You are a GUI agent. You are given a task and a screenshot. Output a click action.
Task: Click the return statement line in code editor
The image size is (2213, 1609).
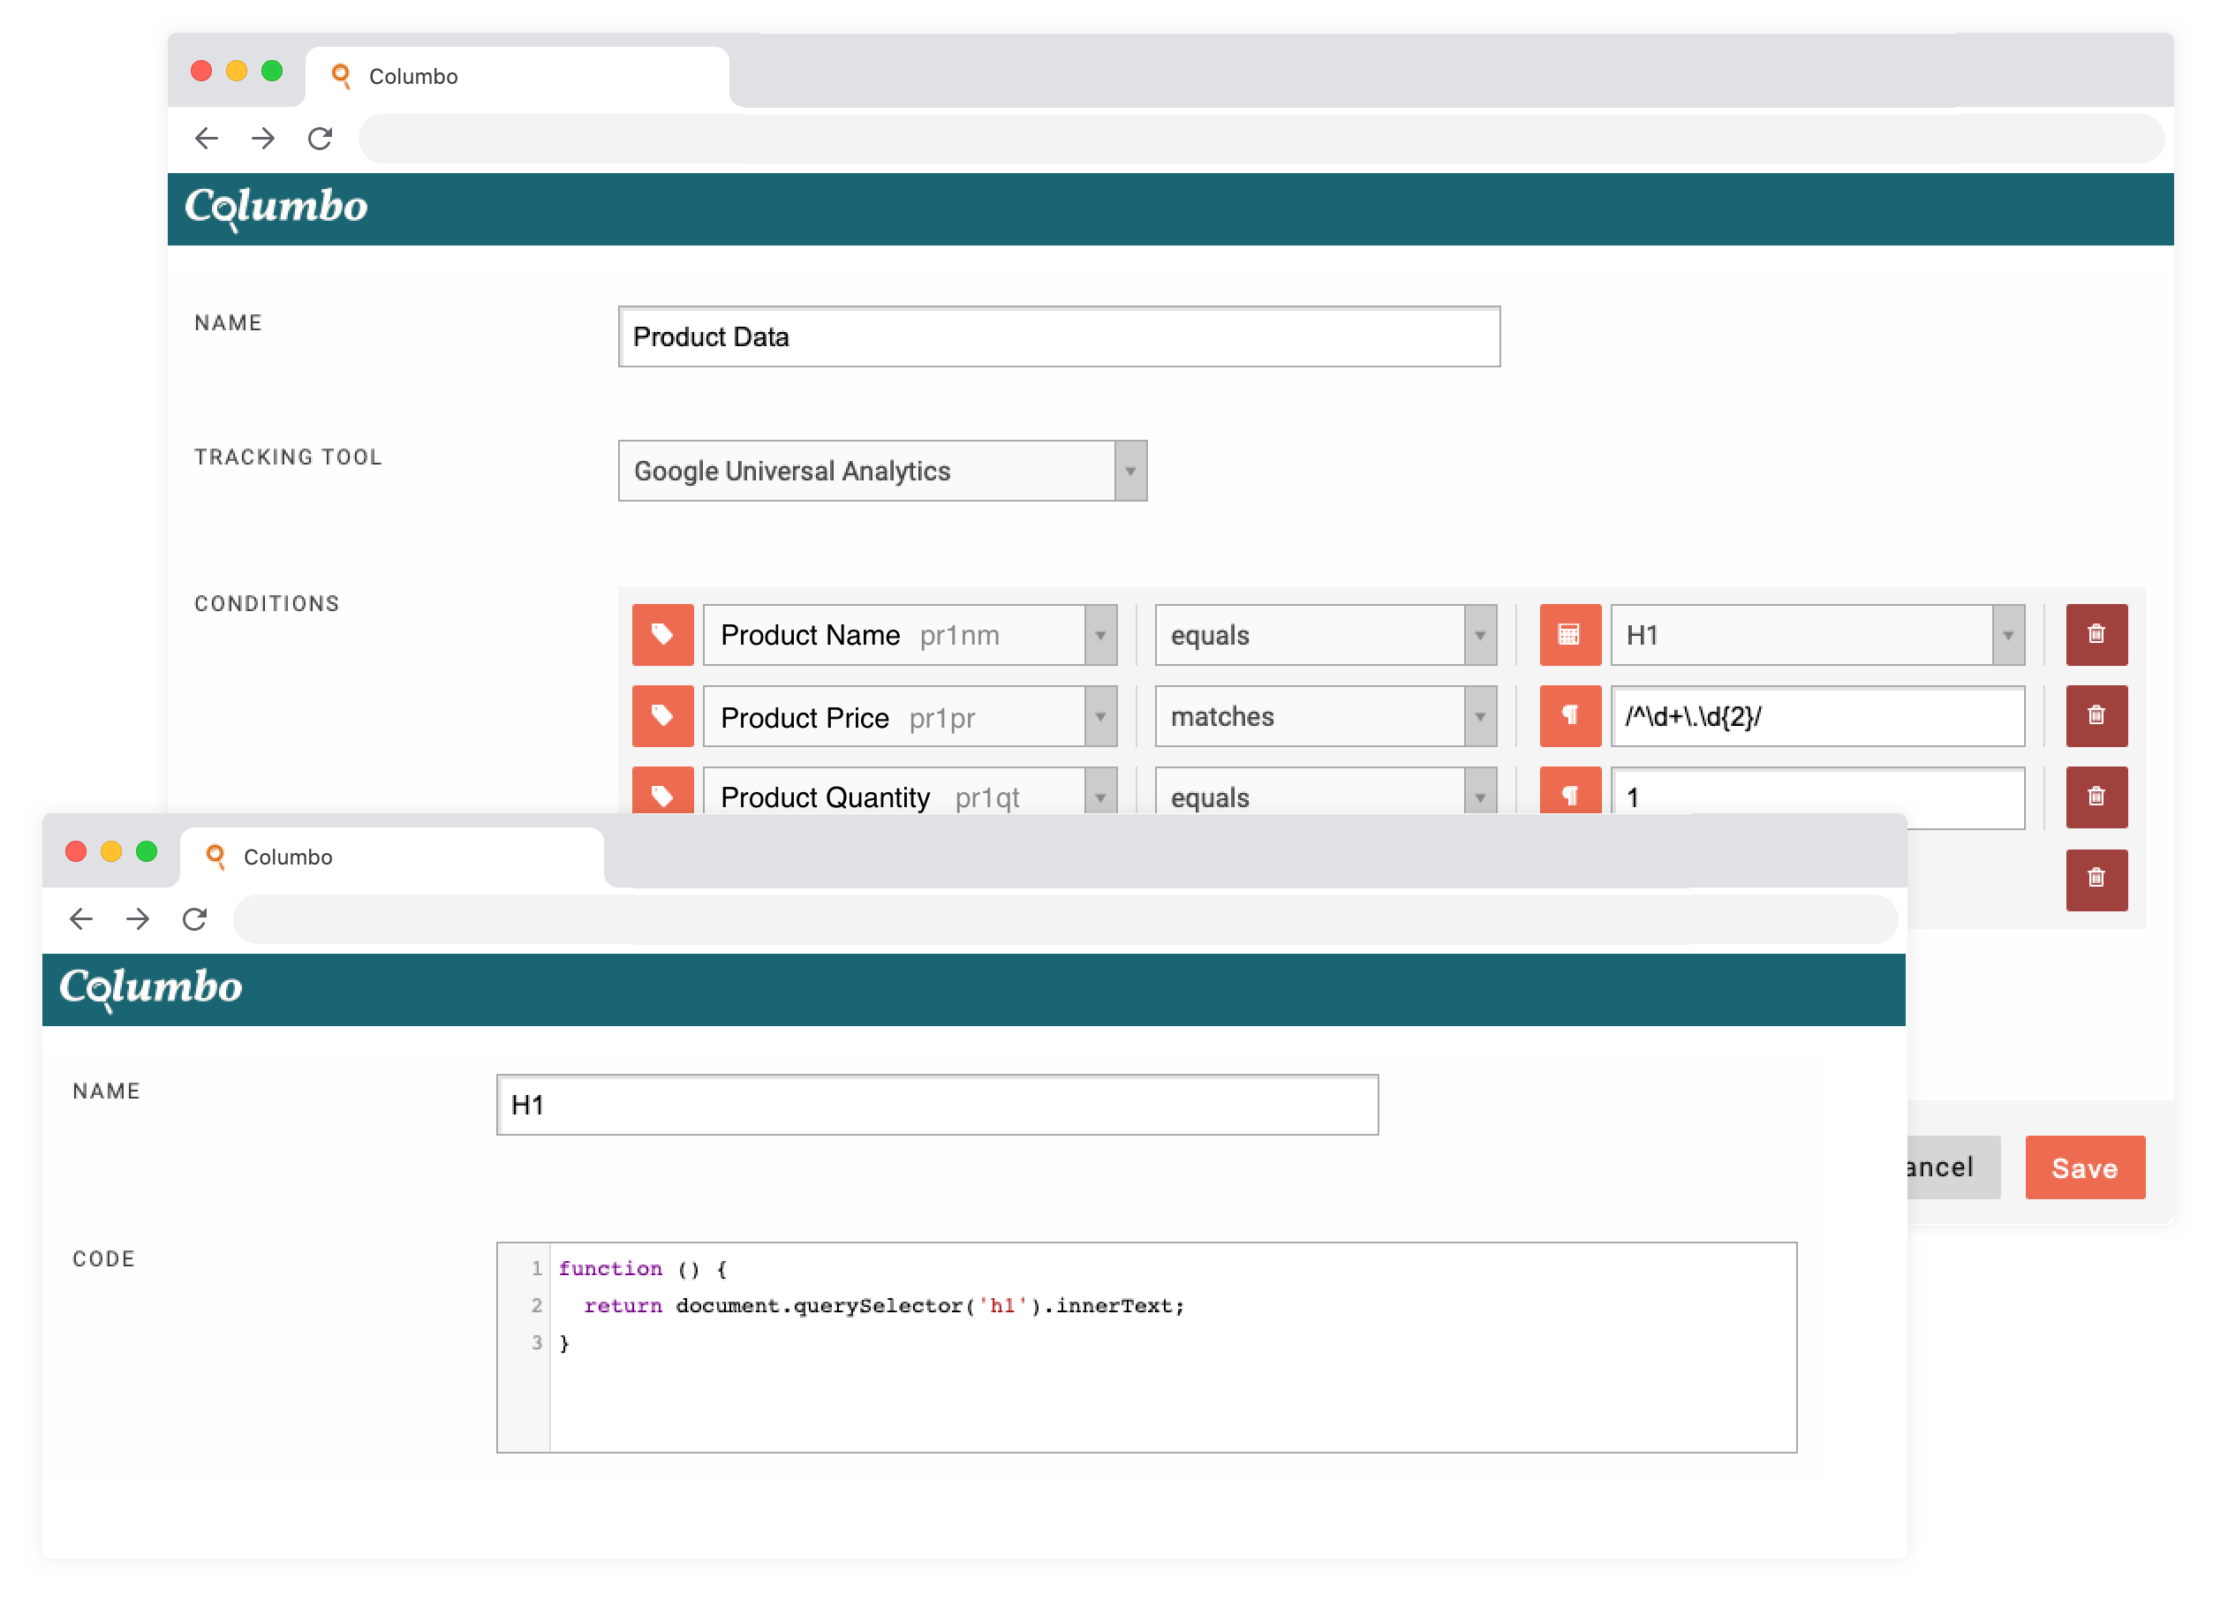[884, 1306]
